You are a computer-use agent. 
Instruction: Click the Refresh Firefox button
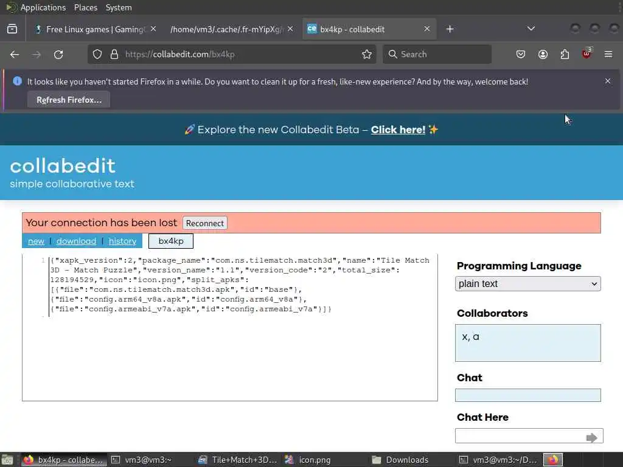[x=69, y=100]
